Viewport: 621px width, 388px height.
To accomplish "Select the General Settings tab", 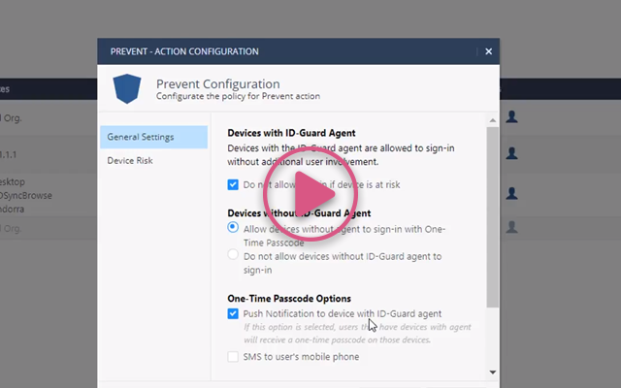I will pyautogui.click(x=153, y=137).
